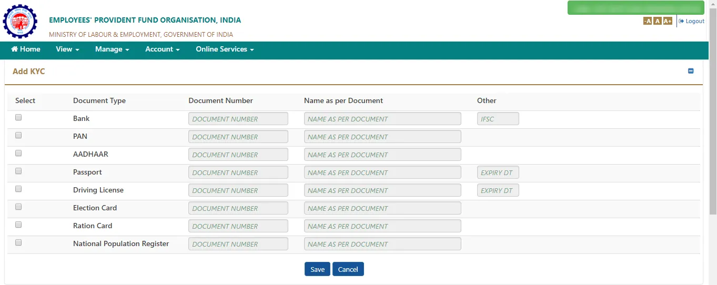Screen dimensions: 717x285
Task: Log out using the Logout link
Action: 692,21
